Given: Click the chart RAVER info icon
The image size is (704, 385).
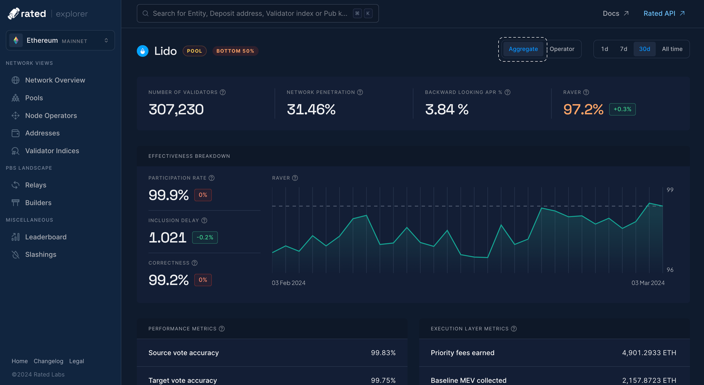Looking at the screenshot, I should 295,178.
